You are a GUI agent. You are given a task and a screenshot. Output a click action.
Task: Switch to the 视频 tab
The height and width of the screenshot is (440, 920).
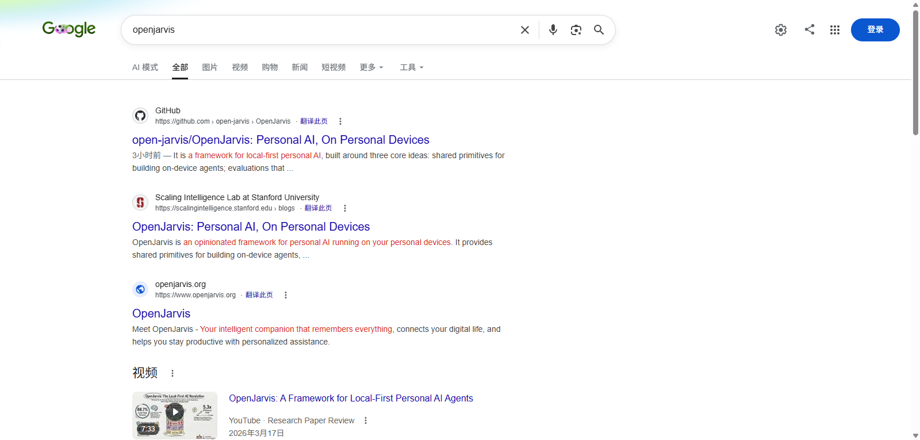tap(240, 67)
